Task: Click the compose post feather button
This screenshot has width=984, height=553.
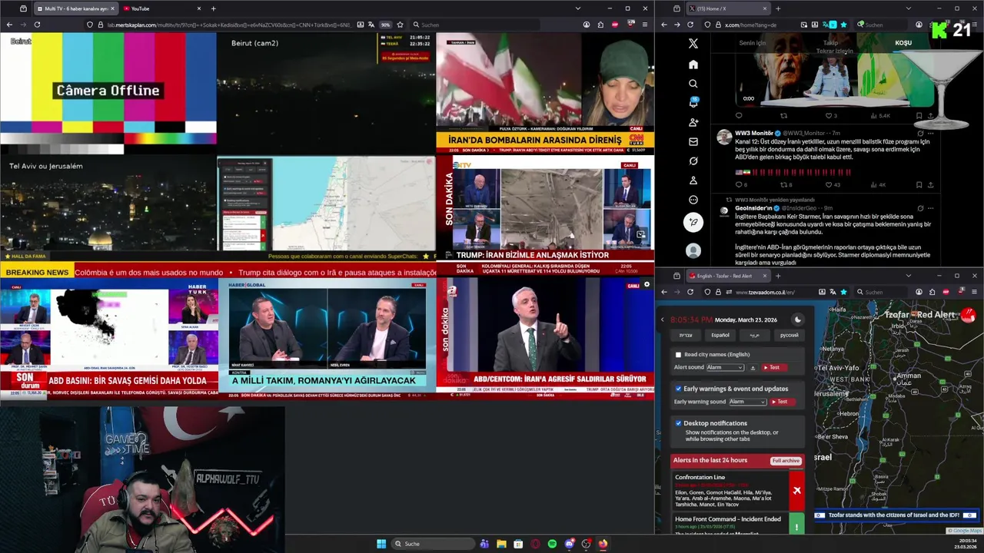Action: (x=693, y=223)
